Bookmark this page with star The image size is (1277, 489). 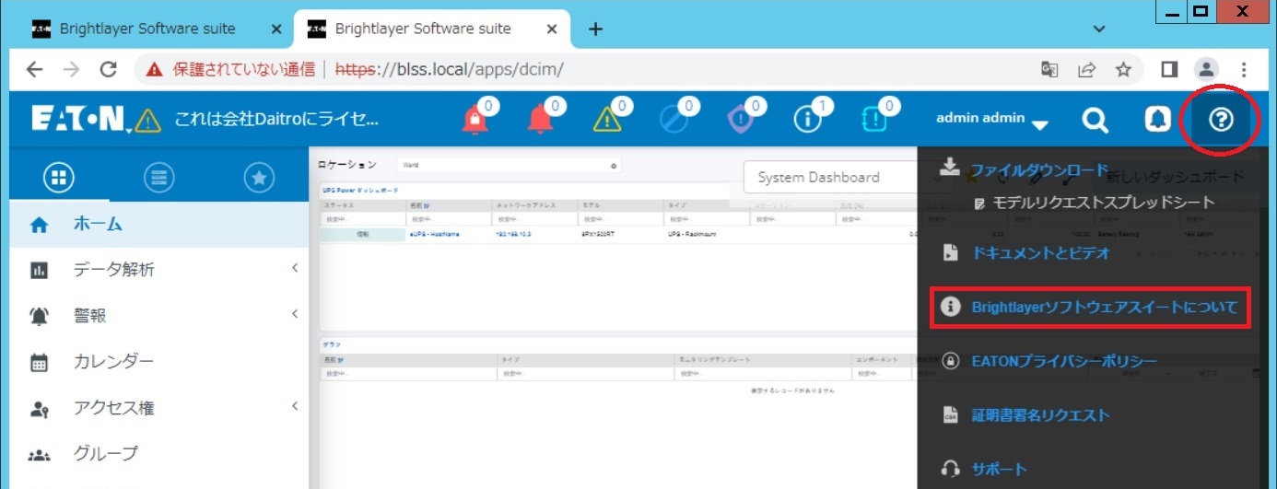tap(1123, 69)
